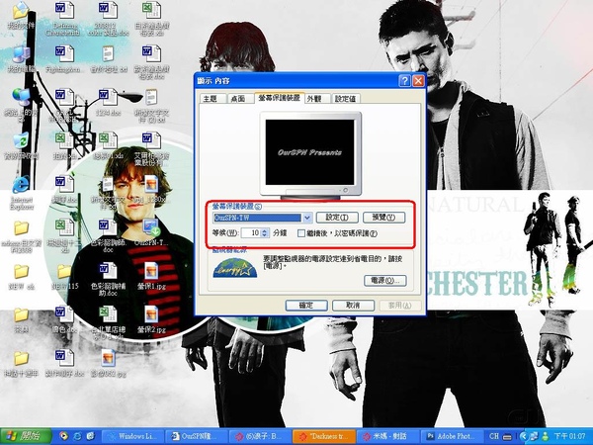Switch to the 設定值 settings tab
The width and height of the screenshot is (593, 445).
tap(345, 99)
